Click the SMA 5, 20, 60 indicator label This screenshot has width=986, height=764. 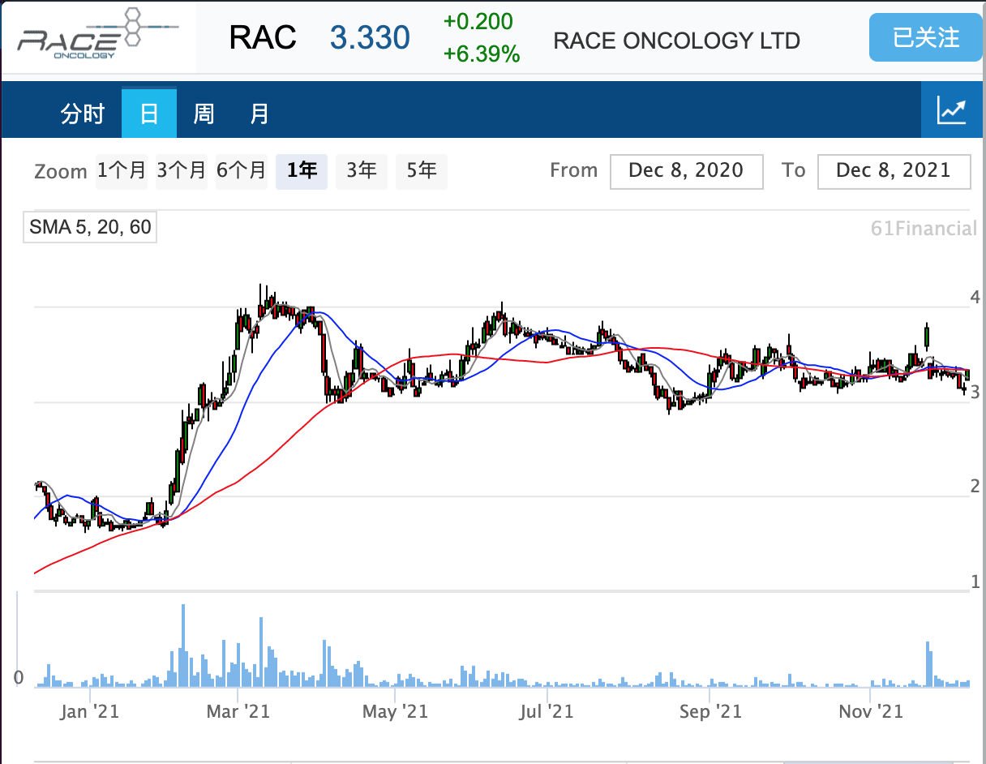[x=90, y=226]
